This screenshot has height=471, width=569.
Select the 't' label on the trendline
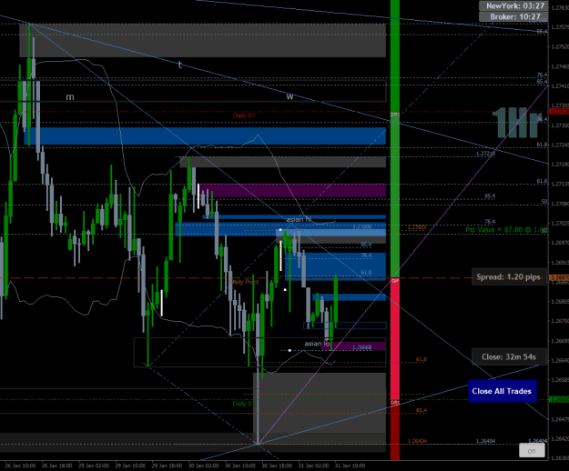(179, 65)
